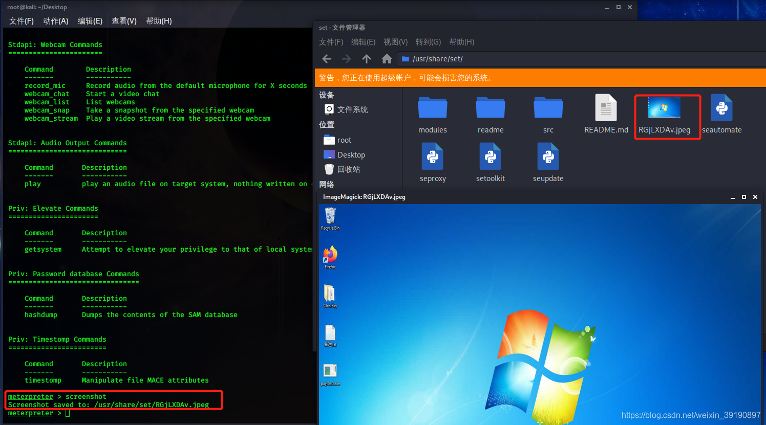Click the play command text
The width and height of the screenshot is (766, 425).
[x=33, y=184]
